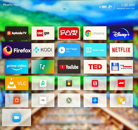Open system settings gears icon in header
This screenshot has height=130, width=138.
[x=110, y=6]
